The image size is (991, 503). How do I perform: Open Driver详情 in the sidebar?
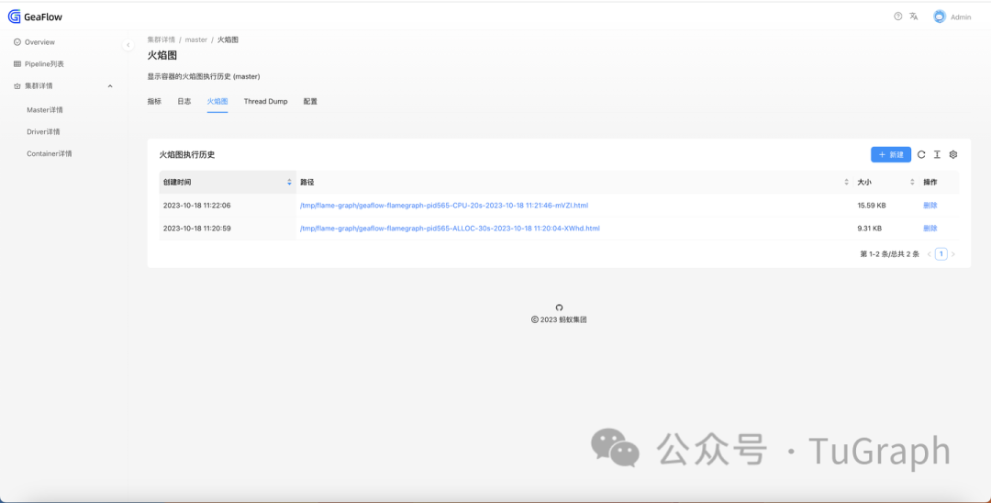click(44, 132)
